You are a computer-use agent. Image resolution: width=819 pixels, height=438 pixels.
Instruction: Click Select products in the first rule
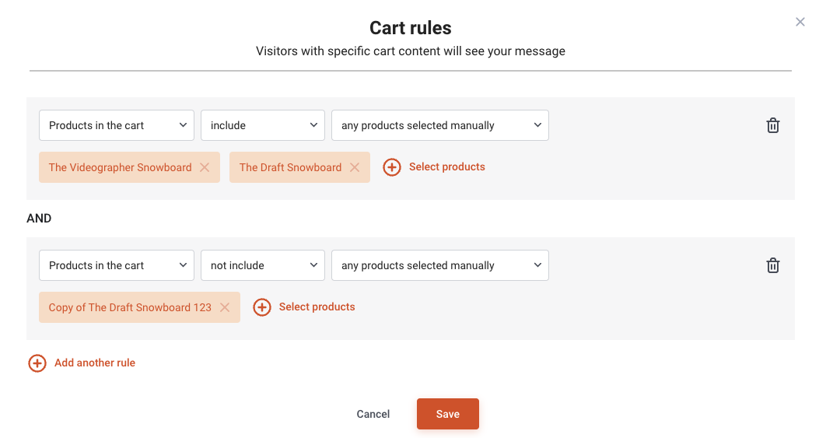coord(446,166)
